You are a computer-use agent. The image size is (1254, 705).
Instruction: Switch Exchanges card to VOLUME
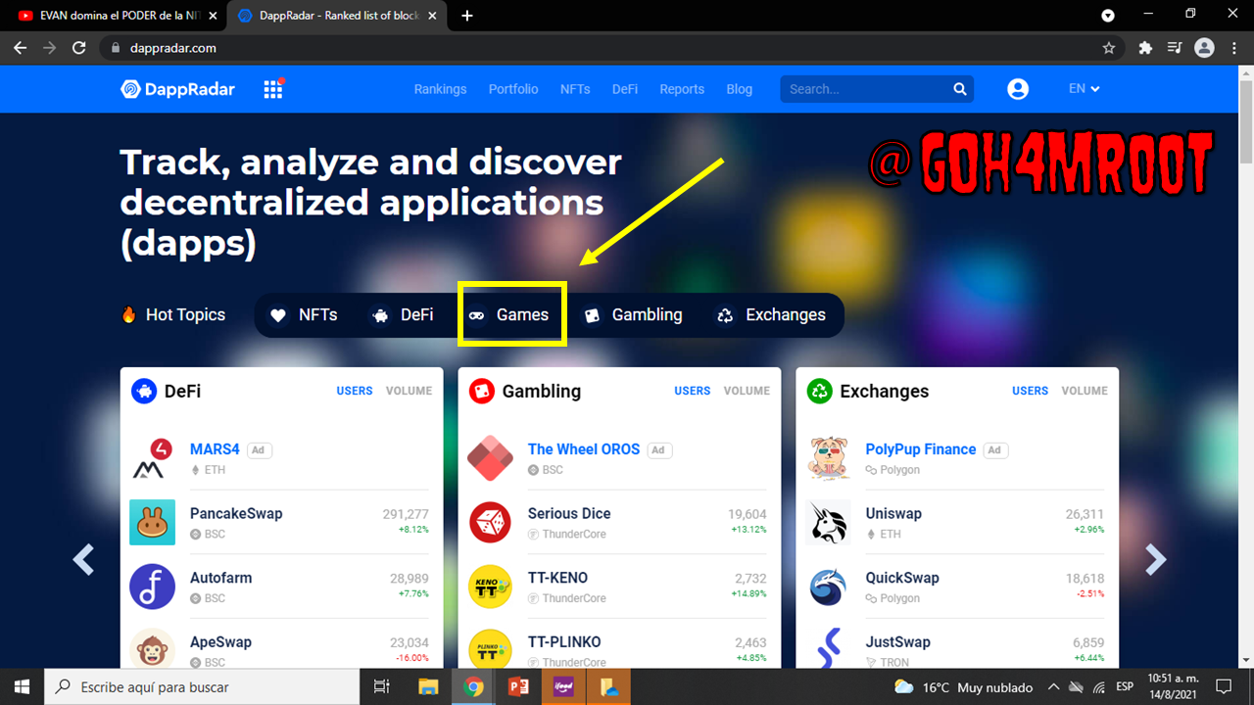tap(1085, 391)
